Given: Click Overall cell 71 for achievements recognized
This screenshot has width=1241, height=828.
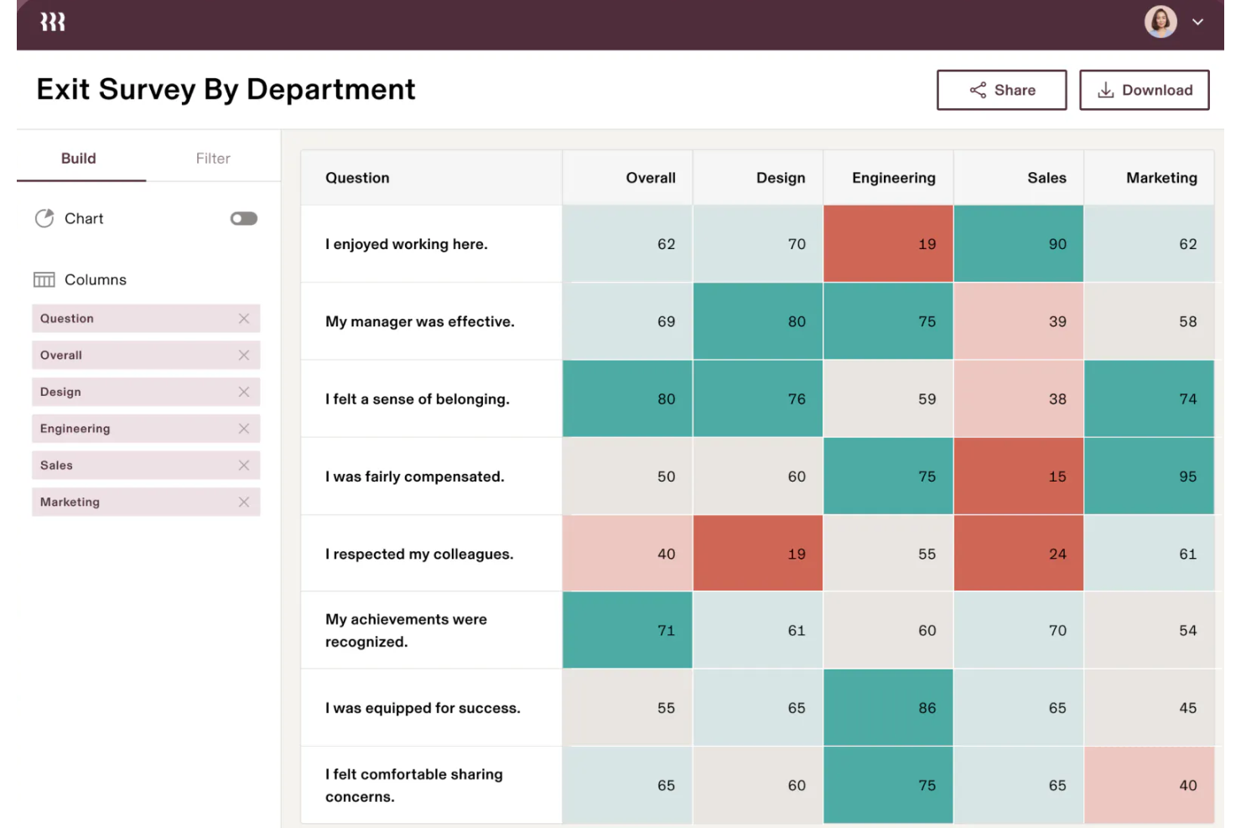Looking at the screenshot, I should 628,631.
